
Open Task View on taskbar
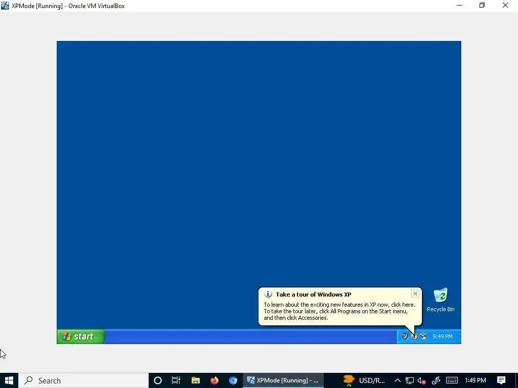(x=176, y=380)
